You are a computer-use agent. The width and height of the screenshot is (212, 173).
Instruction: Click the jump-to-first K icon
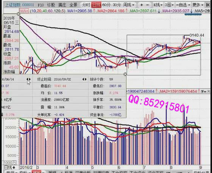pyautogui.click(x=208, y=5)
